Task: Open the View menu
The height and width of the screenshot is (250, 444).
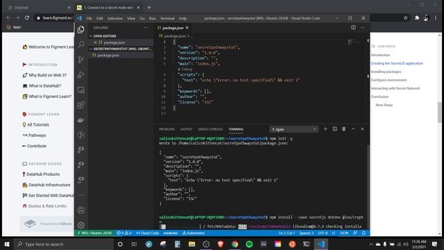Action: (x=131, y=18)
